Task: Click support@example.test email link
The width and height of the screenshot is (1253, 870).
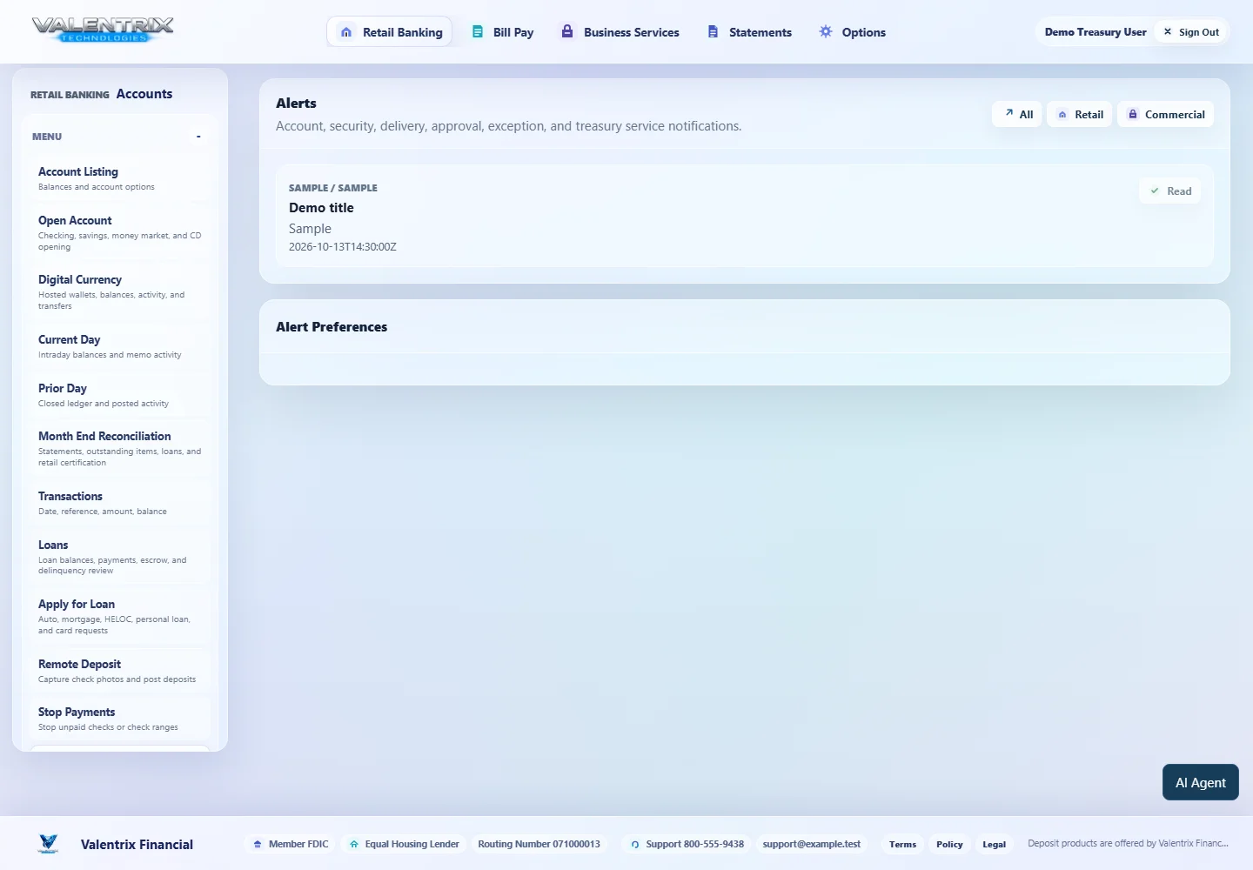Action: (x=812, y=844)
